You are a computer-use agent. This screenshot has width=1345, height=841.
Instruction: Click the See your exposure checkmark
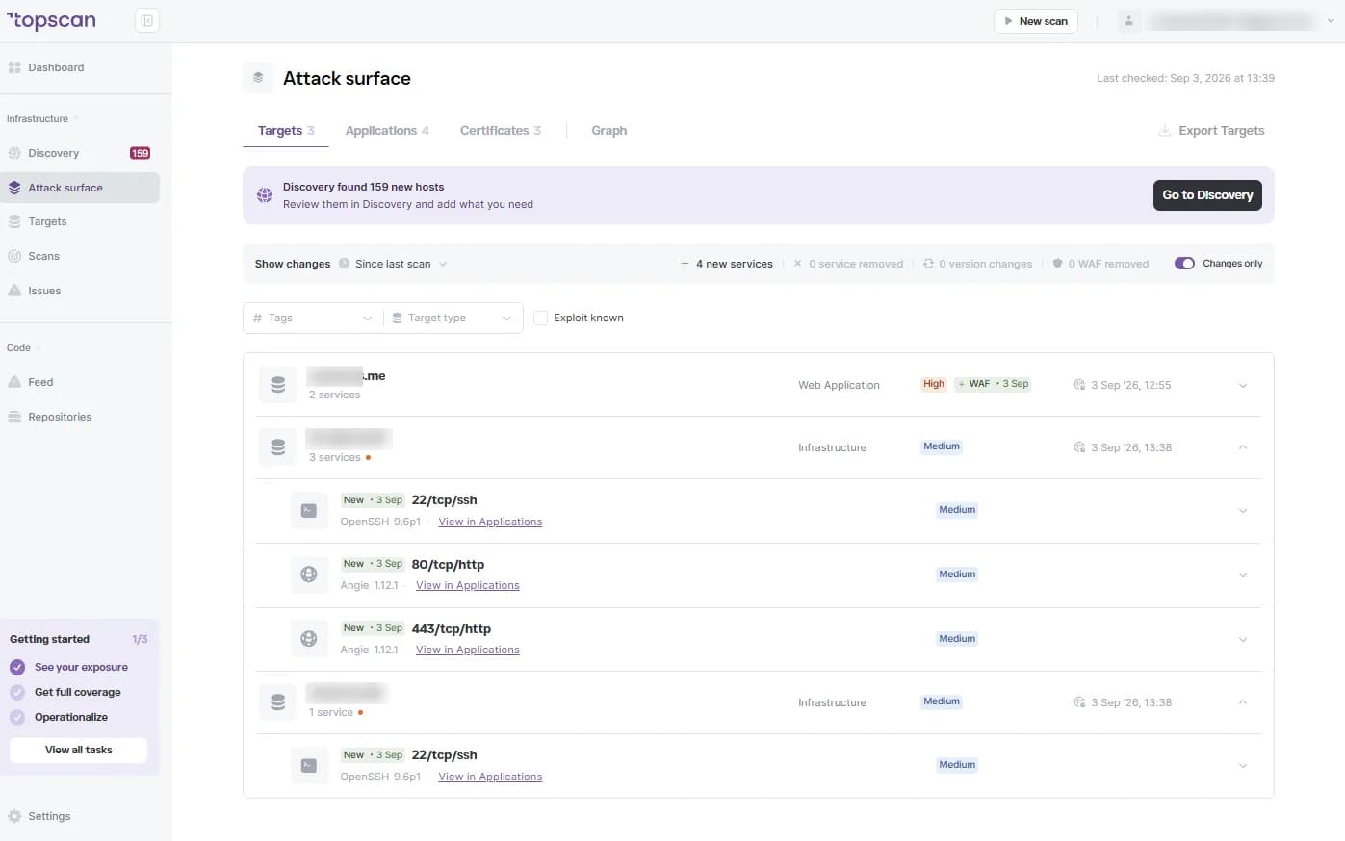[x=17, y=667]
